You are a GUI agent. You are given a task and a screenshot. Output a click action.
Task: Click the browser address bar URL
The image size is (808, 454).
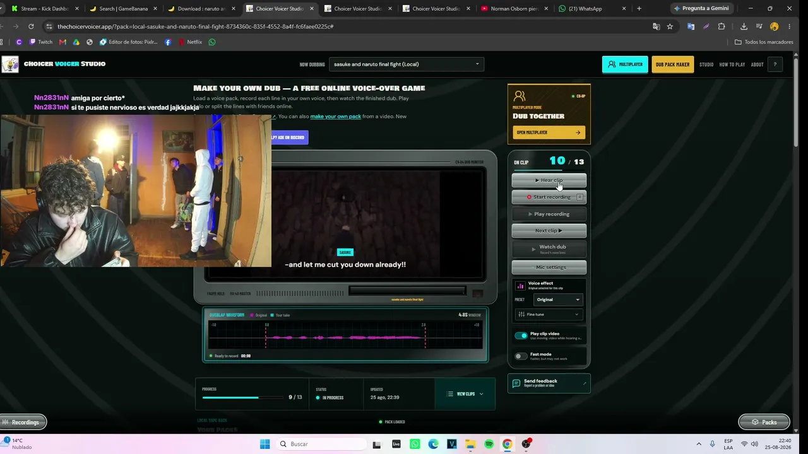[196, 26]
